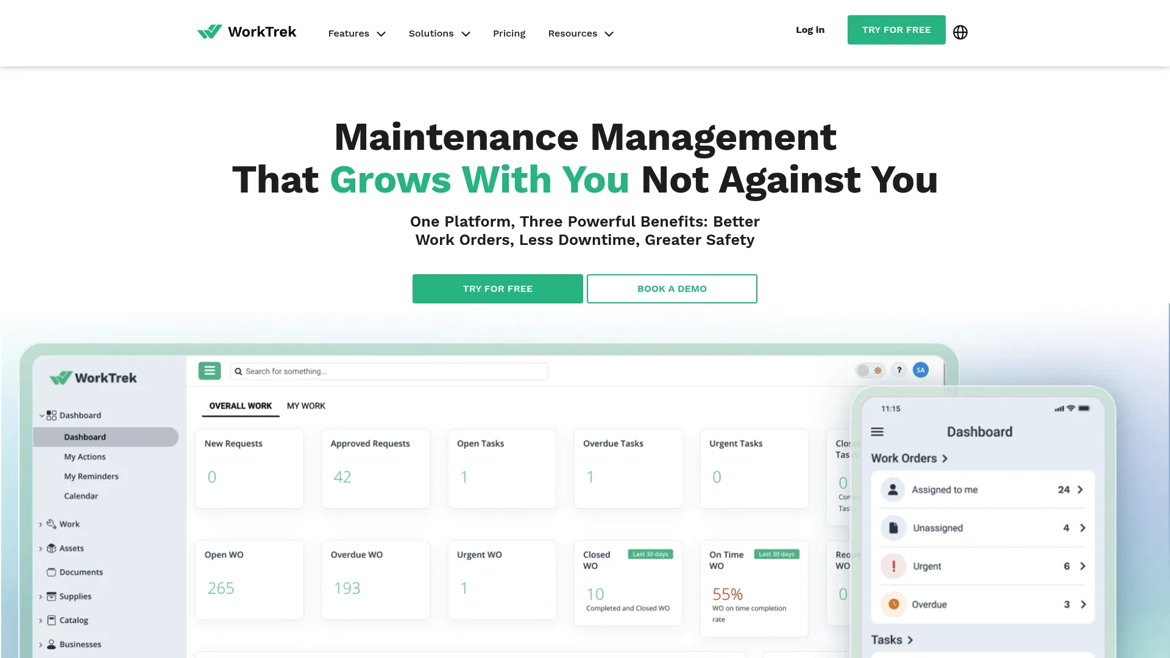Click the On Time WO 55% value
This screenshot has width=1170, height=658.
pyautogui.click(x=728, y=594)
